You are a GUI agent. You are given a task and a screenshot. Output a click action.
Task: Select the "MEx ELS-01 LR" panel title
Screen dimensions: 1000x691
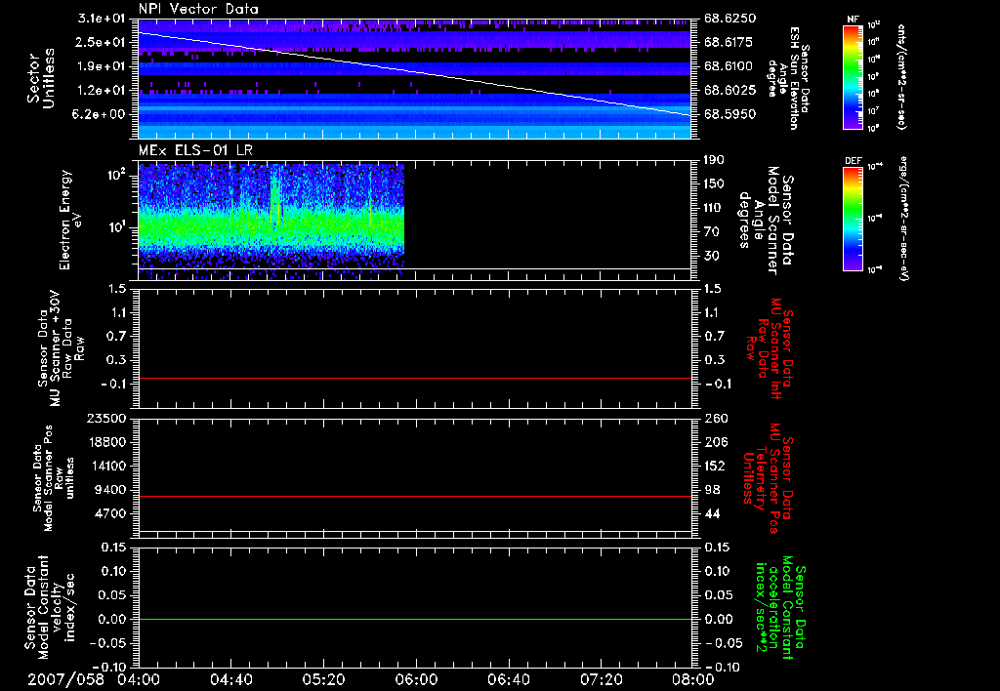[195, 150]
